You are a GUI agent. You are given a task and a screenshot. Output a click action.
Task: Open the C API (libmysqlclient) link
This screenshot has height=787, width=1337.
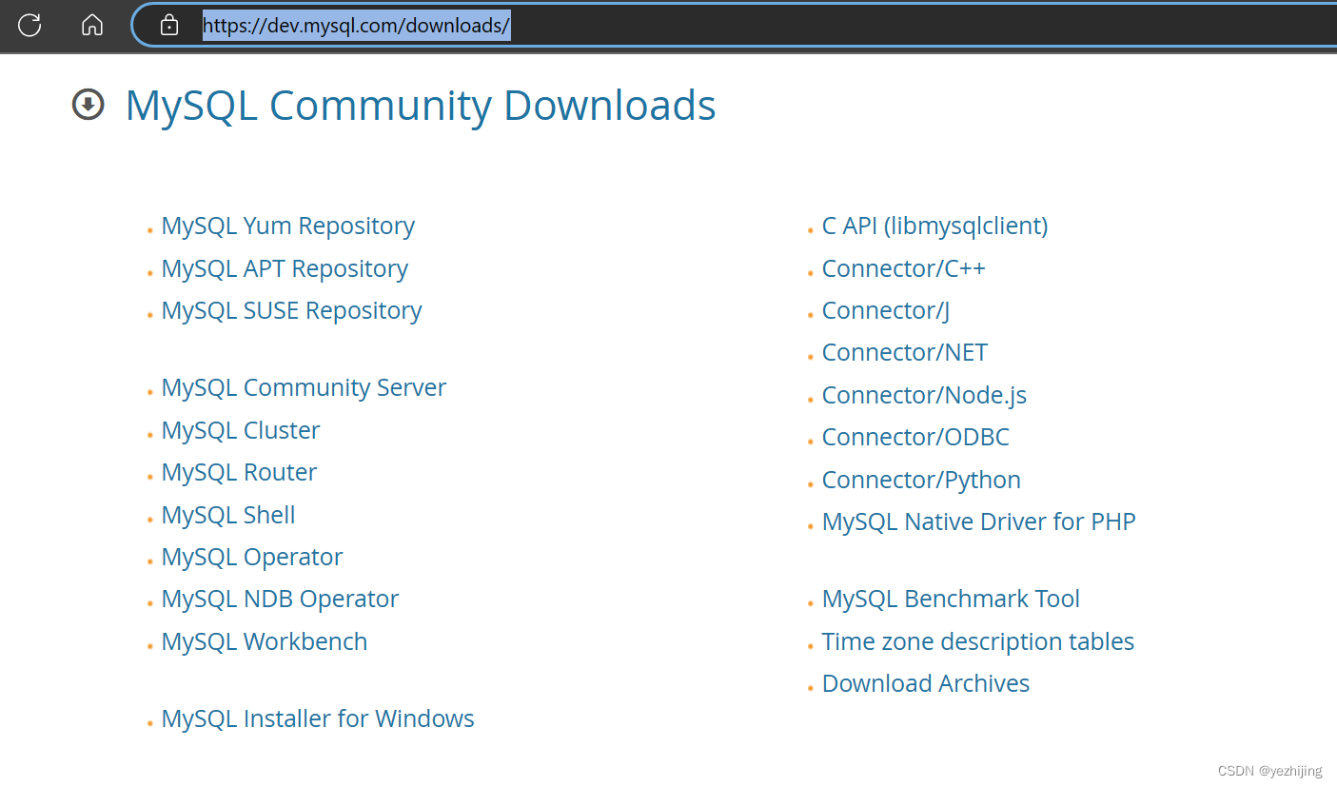[934, 226]
